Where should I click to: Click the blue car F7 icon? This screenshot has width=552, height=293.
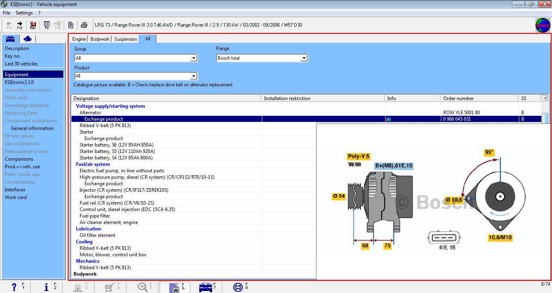(206, 287)
